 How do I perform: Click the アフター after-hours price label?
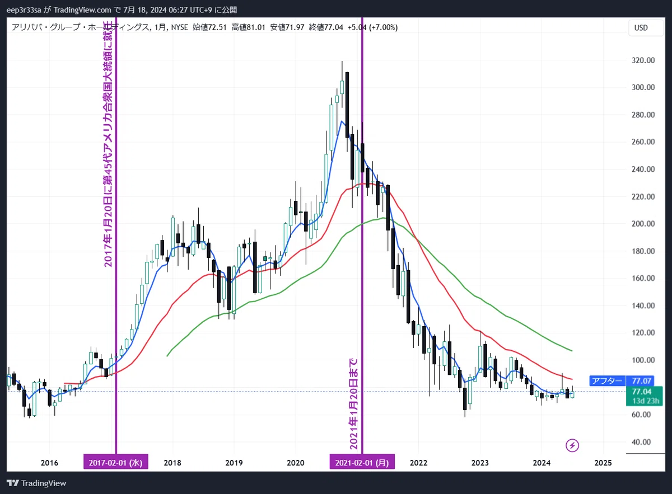pyautogui.click(x=606, y=381)
